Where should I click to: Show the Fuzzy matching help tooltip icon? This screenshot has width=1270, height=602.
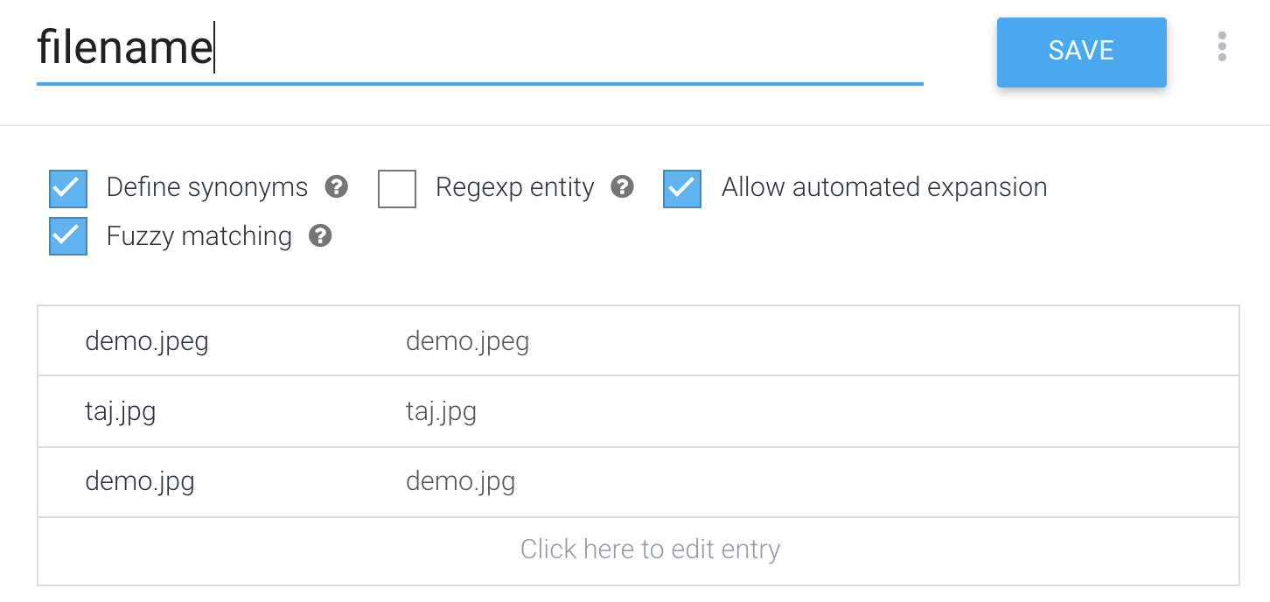[321, 236]
